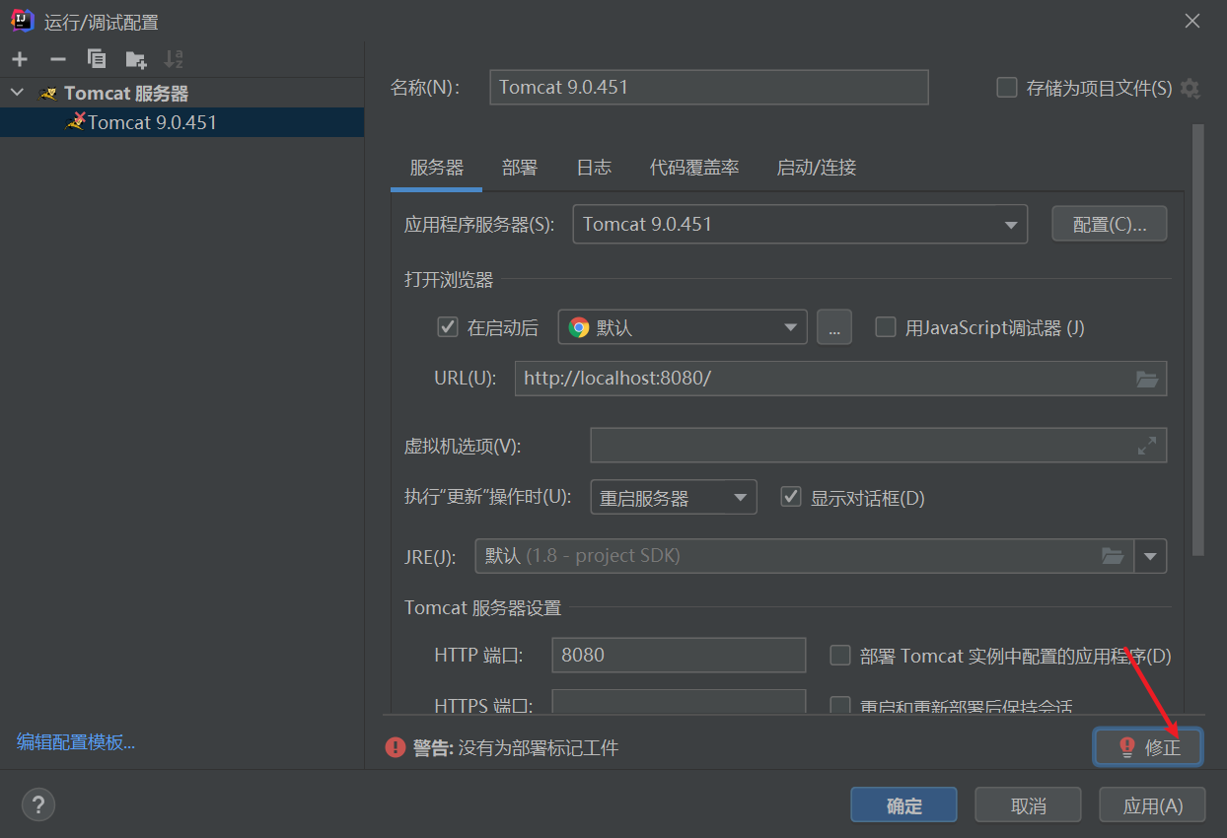
Task: Collapse the Tomcat 服务器 tree node
Action: coord(17,93)
